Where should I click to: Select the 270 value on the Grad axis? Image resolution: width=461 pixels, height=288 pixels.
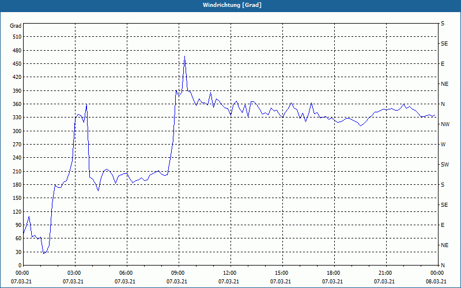[17, 145]
